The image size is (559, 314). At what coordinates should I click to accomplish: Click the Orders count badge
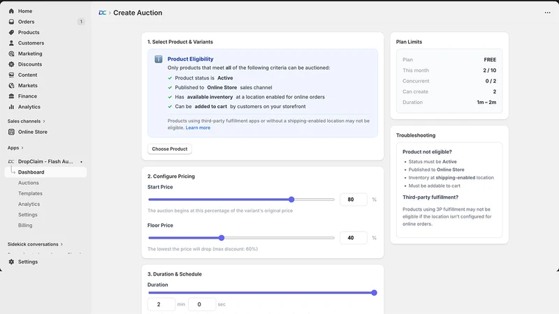point(81,22)
